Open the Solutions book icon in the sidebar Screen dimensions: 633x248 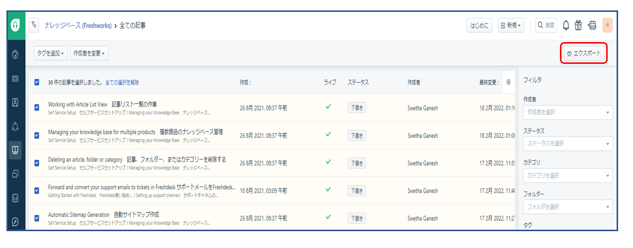(x=15, y=150)
